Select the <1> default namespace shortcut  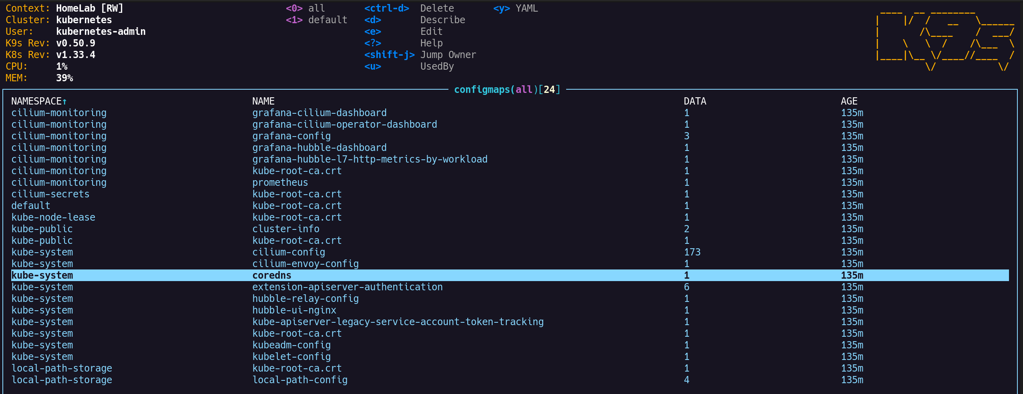317,20
